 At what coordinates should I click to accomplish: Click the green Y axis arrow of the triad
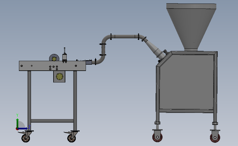coord(18,123)
